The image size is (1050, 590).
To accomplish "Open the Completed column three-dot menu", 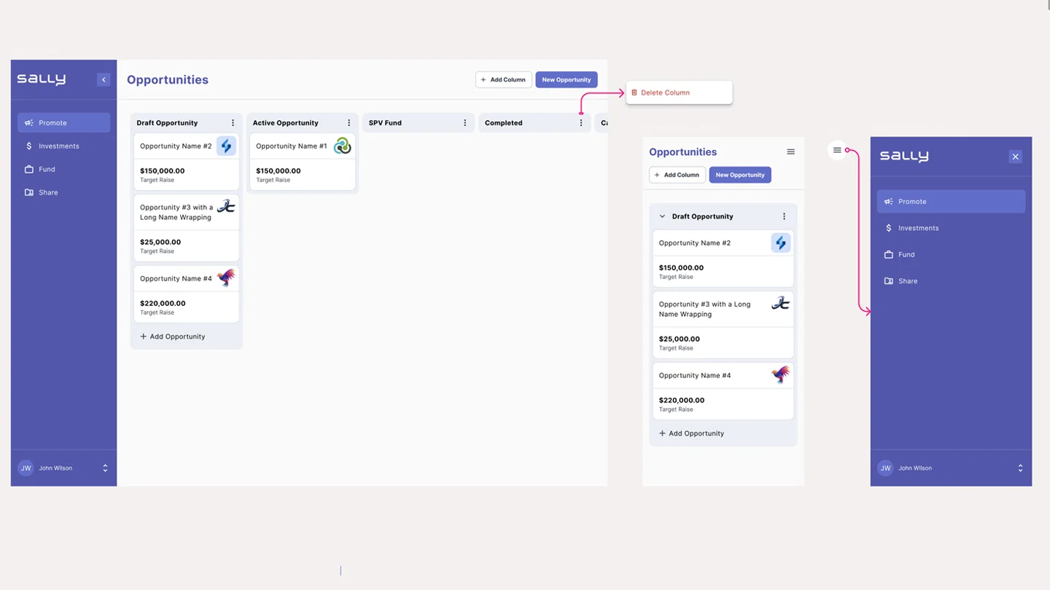I will [x=581, y=123].
